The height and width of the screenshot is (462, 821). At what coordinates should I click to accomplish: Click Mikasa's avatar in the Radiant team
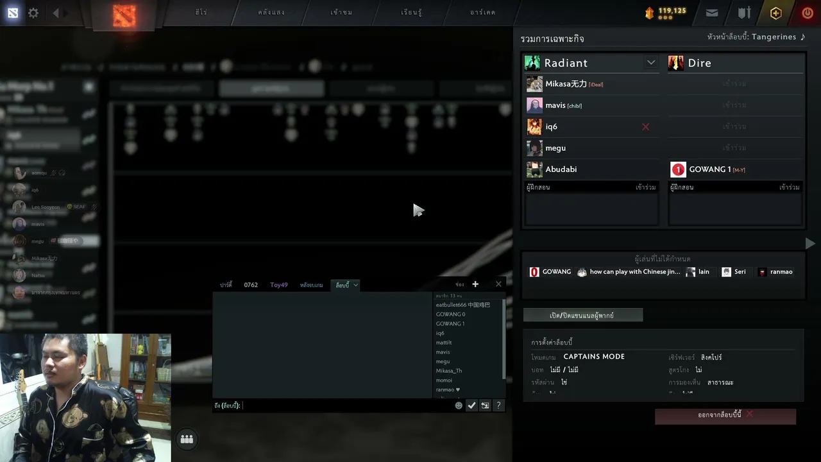click(x=534, y=84)
